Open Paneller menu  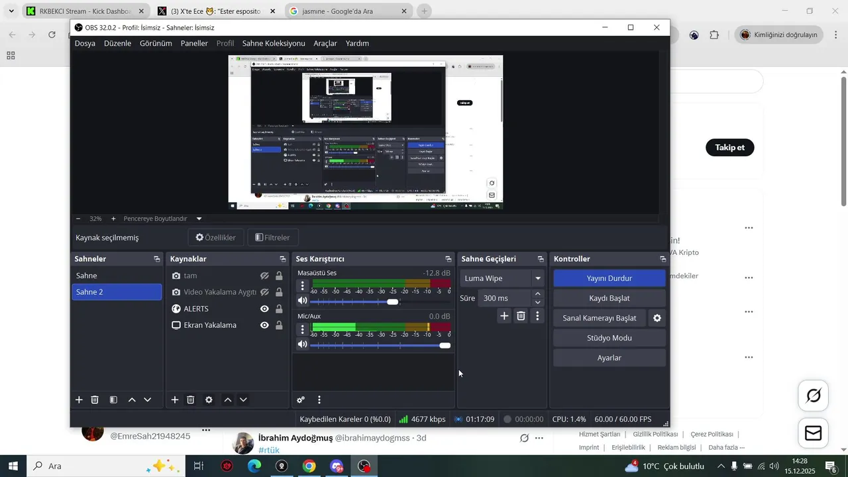click(x=195, y=43)
